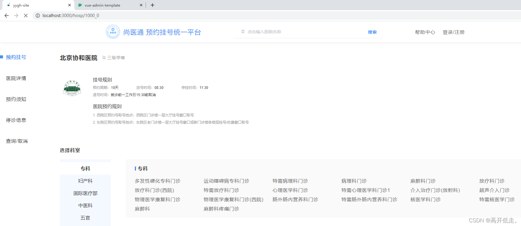Select 国际医疗部 department category
This screenshot has height=226, width=521.
[x=85, y=193]
